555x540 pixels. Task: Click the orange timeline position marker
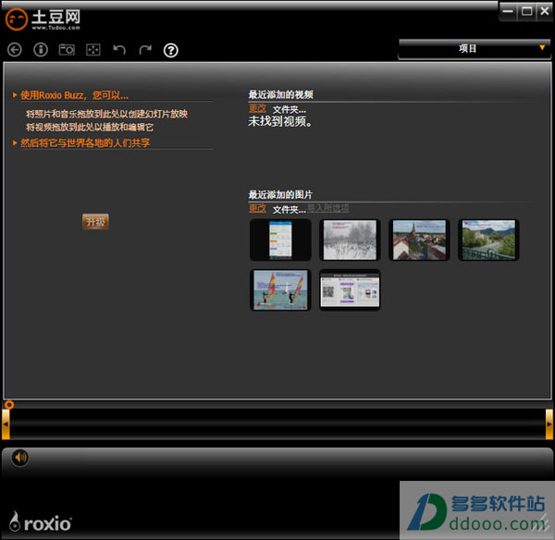pos(9,405)
